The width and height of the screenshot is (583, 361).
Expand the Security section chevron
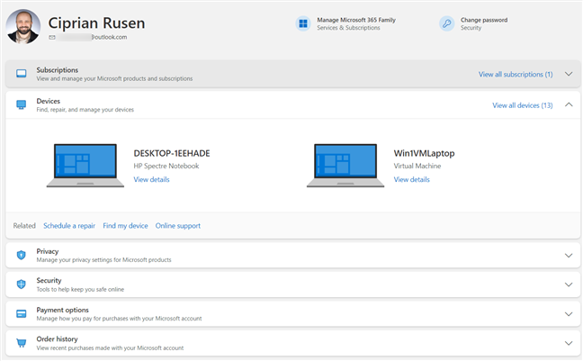point(569,284)
